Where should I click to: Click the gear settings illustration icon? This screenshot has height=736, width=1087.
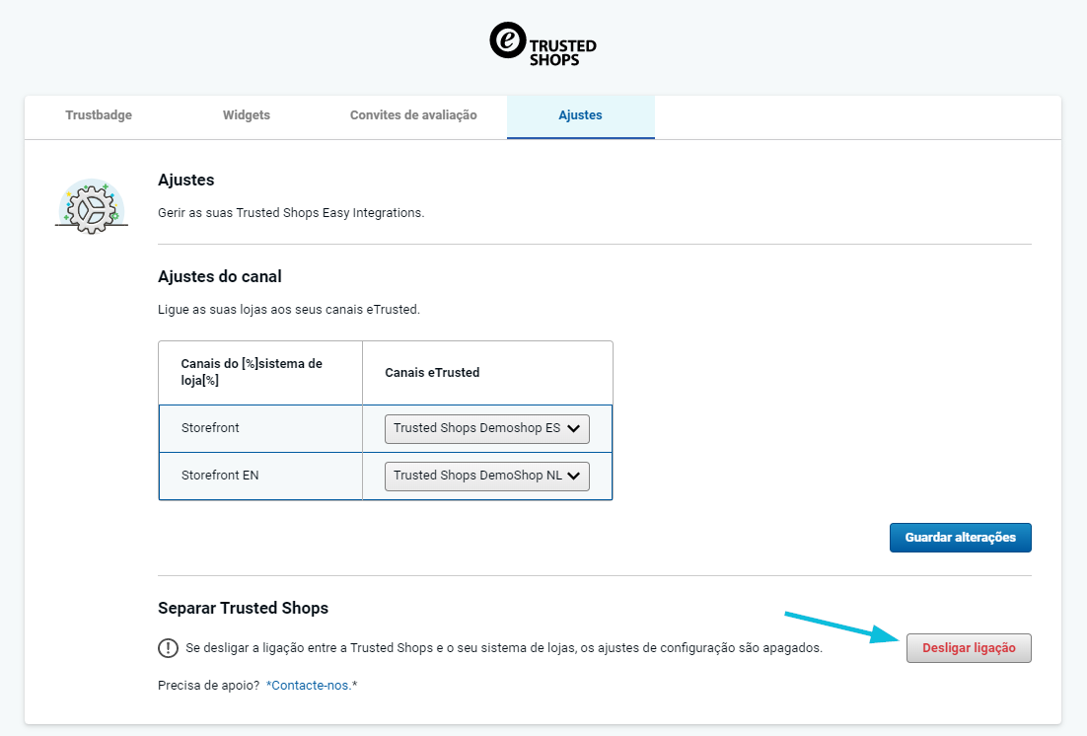click(92, 207)
